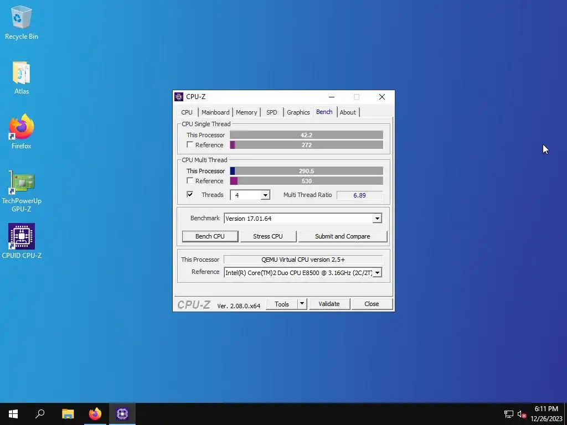
Task: Click the Close button at bottom
Action: [372, 304]
